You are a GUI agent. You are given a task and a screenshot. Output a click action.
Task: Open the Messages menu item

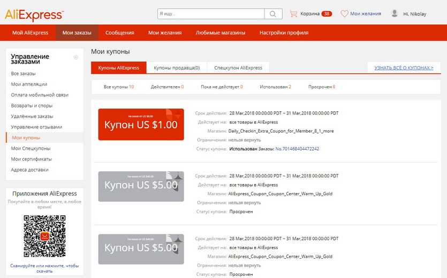119,33
